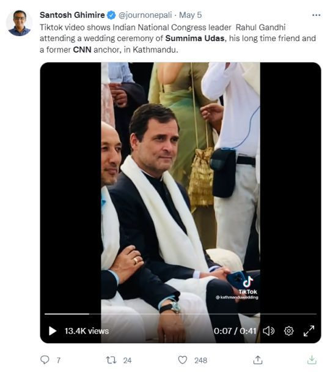Screen dimensions: 330x372
Task: Reply to the tweet via comment icon
Action: [x=45, y=360]
